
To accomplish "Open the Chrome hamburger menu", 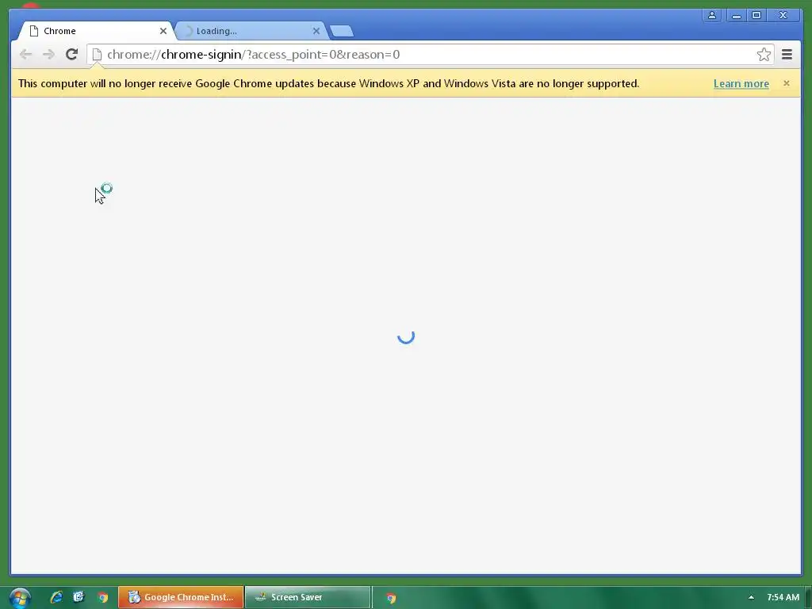I will click(x=787, y=55).
